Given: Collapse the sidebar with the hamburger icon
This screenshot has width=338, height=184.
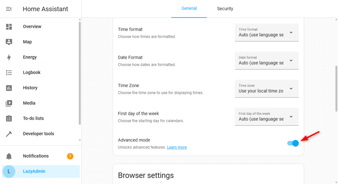Looking at the screenshot, I should coord(9,9).
